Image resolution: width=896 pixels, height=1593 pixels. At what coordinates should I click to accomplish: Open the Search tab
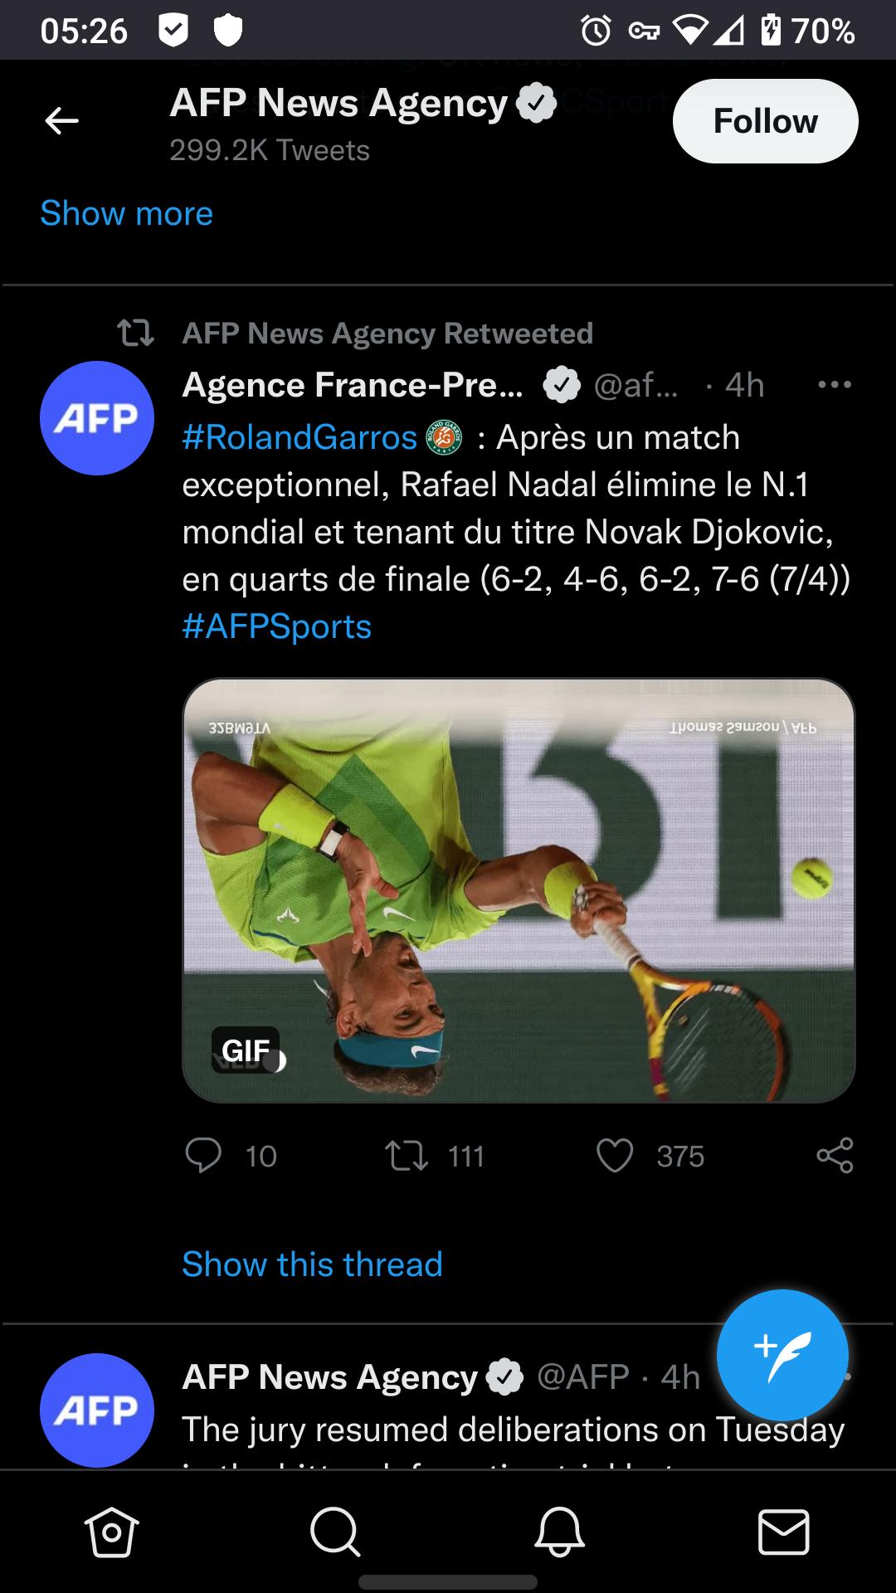[x=335, y=1531]
